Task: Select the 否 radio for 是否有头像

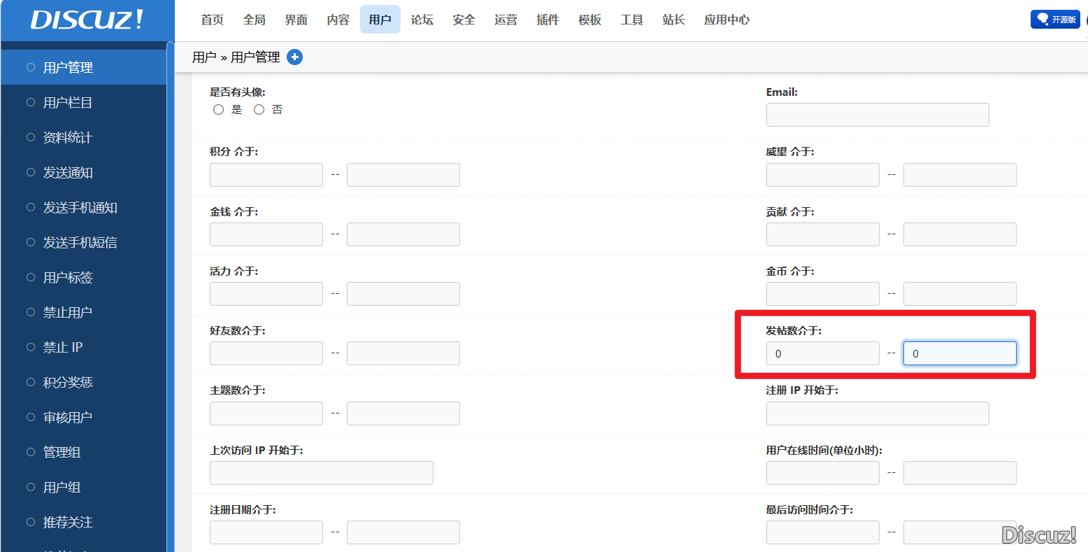Action: coord(259,109)
